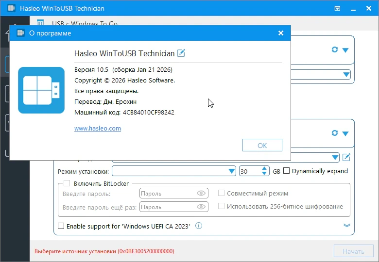
Task: Expand advanced options double-chevron at panel bottom
Action: tap(346, 225)
